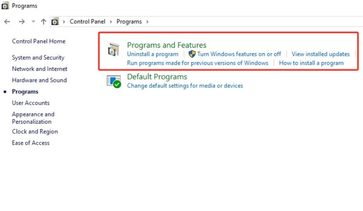Screen dimensions: 363x211
Task: Click empty area of the address bar
Action: coord(253,22)
